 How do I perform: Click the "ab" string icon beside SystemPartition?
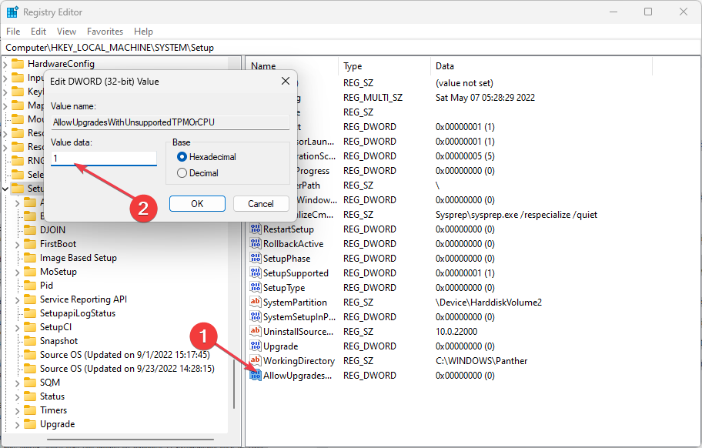pos(255,302)
